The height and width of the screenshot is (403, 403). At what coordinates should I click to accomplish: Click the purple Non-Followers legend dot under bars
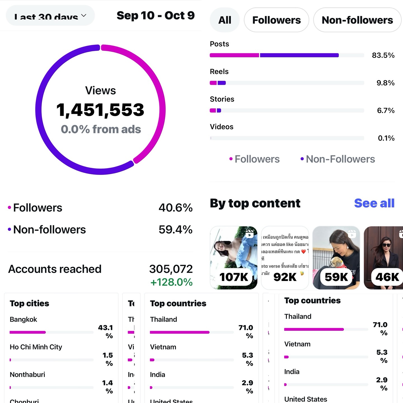click(x=302, y=159)
